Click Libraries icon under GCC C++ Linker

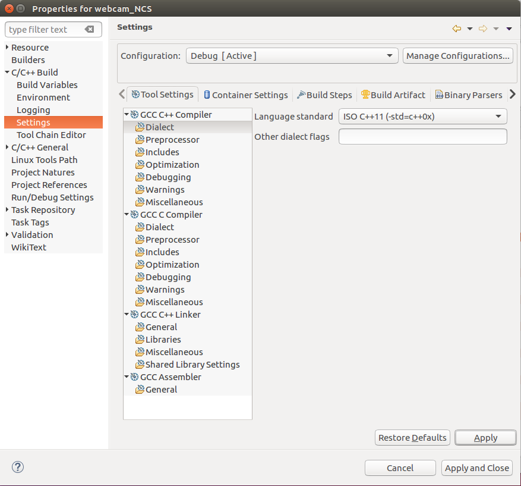140,339
